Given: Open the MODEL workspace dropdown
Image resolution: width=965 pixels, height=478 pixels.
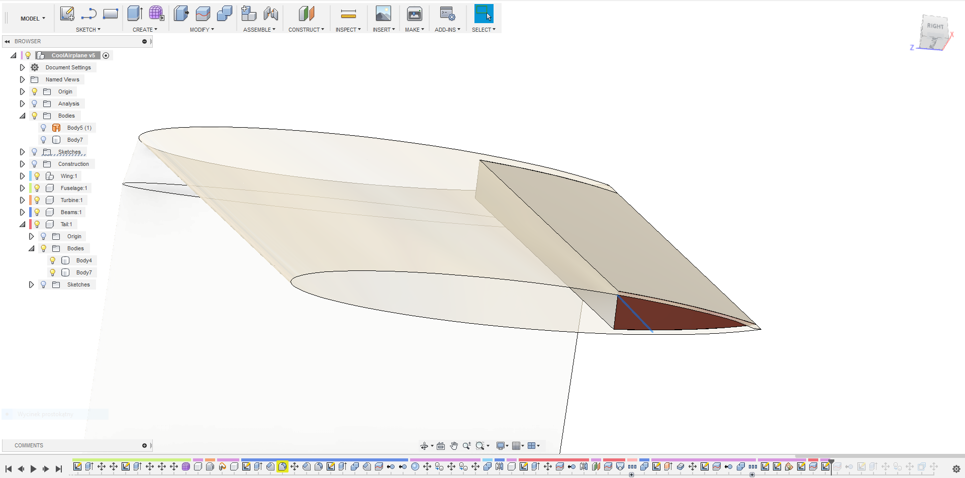Looking at the screenshot, I should click(33, 19).
